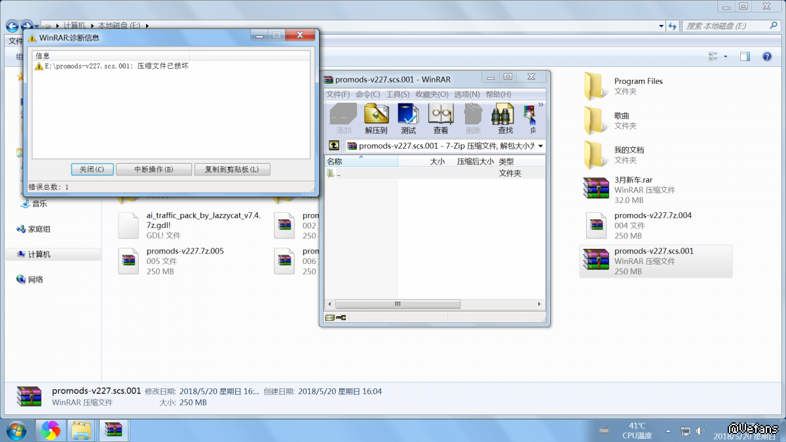
Task: Toggle the Explorer preview pane button
Action: coord(745,57)
